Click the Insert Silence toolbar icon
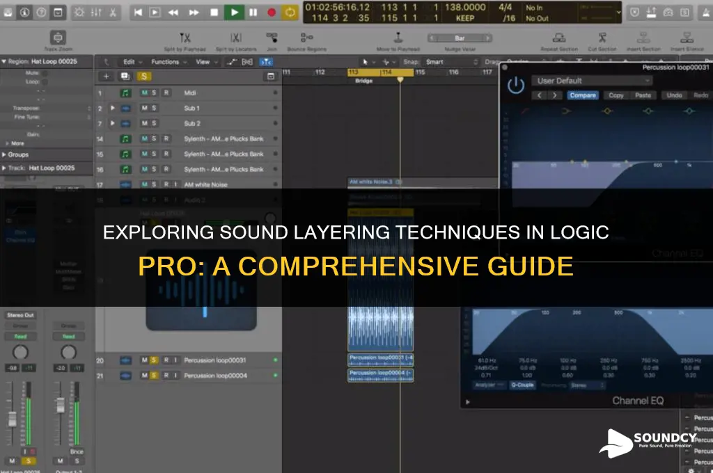Screen dimensions: 713x473 687,38
